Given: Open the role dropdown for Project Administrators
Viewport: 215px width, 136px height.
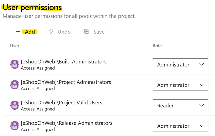Looking at the screenshot, I should [x=180, y=85].
